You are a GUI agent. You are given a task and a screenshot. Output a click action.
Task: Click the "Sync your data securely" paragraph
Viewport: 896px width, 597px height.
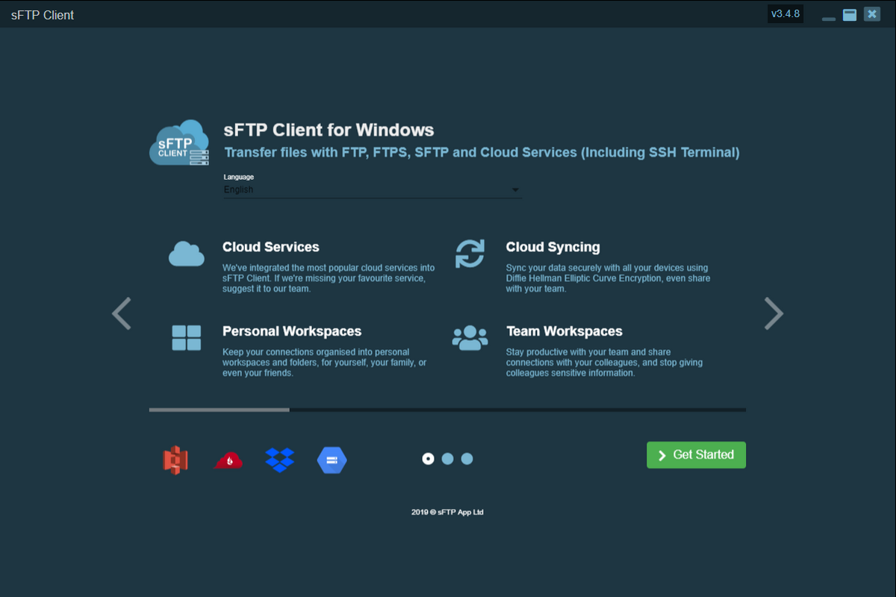609,278
